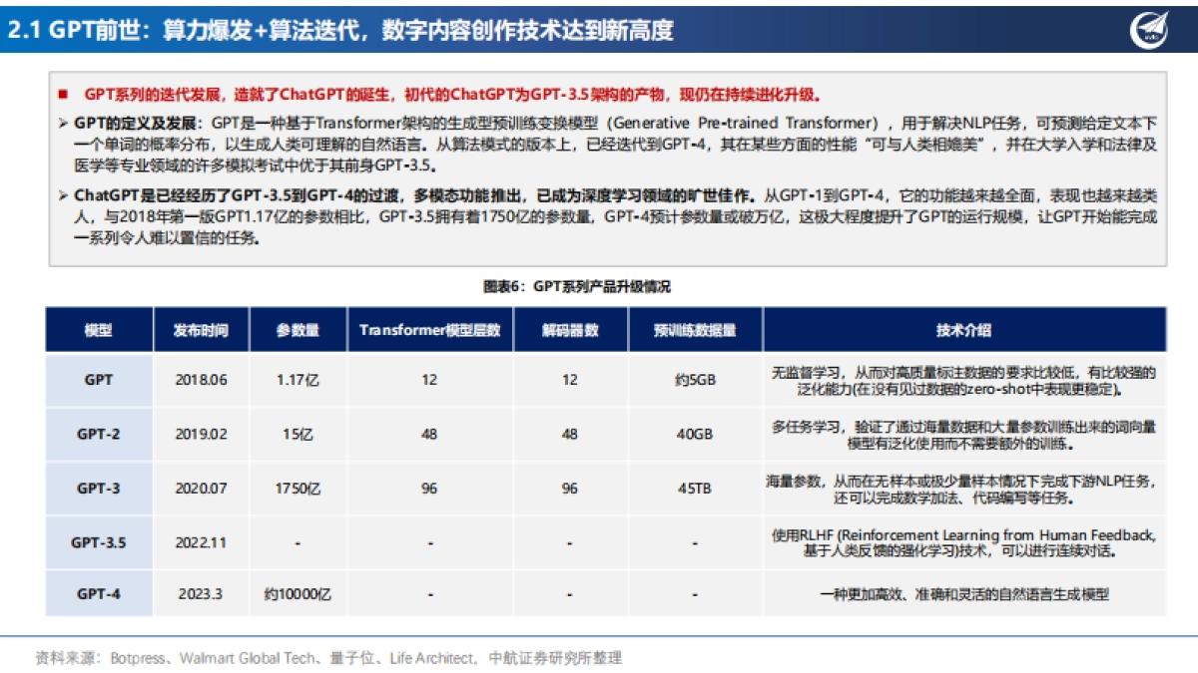Click the 模型 column header
The height and width of the screenshot is (673, 1198).
pos(97,329)
